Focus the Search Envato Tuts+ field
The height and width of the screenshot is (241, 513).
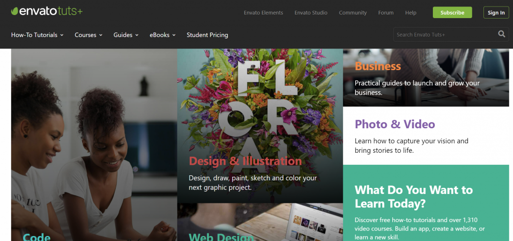[445, 35]
